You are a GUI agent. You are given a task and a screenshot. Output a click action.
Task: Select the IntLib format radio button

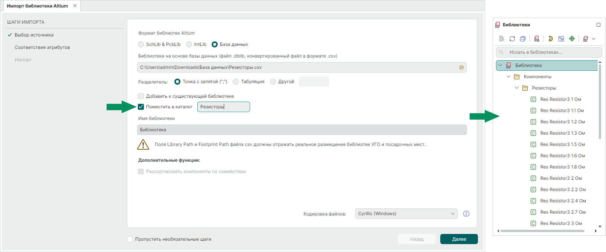[x=189, y=44]
